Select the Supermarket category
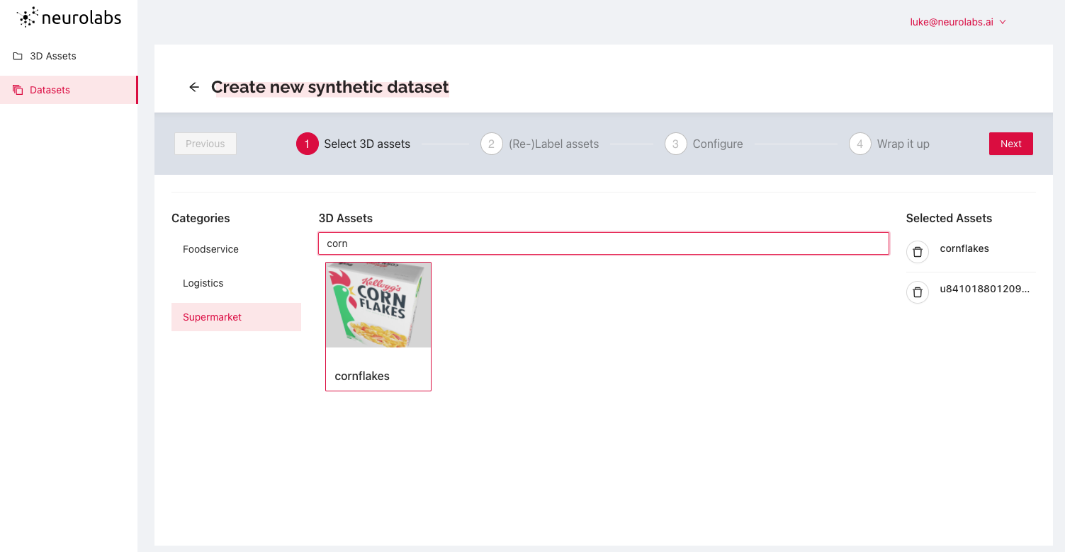Image resolution: width=1065 pixels, height=552 pixels. pos(236,317)
